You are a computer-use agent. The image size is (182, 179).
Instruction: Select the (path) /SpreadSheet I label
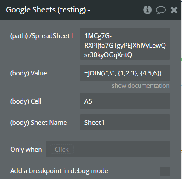(x=42, y=36)
